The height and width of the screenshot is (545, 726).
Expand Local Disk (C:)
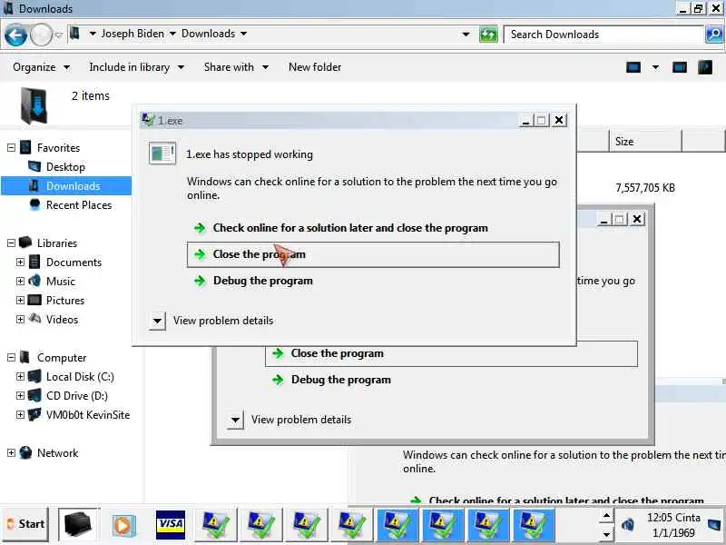point(20,376)
